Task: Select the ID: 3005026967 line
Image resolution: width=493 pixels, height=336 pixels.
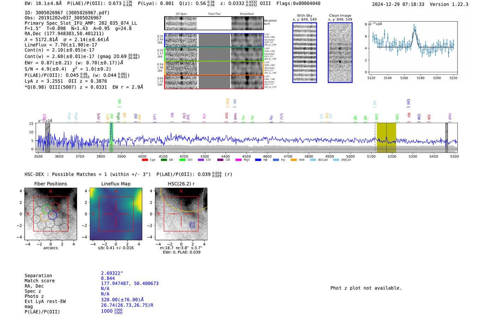Action: point(67,13)
